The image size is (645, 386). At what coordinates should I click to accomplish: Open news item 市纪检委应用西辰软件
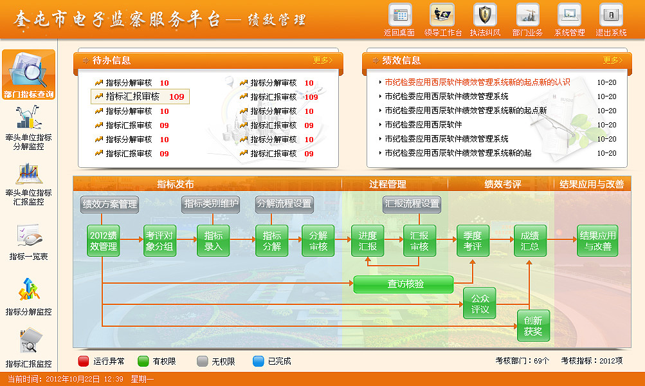tap(423, 125)
